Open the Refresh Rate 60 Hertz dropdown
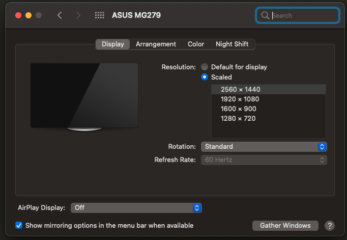 (264, 159)
